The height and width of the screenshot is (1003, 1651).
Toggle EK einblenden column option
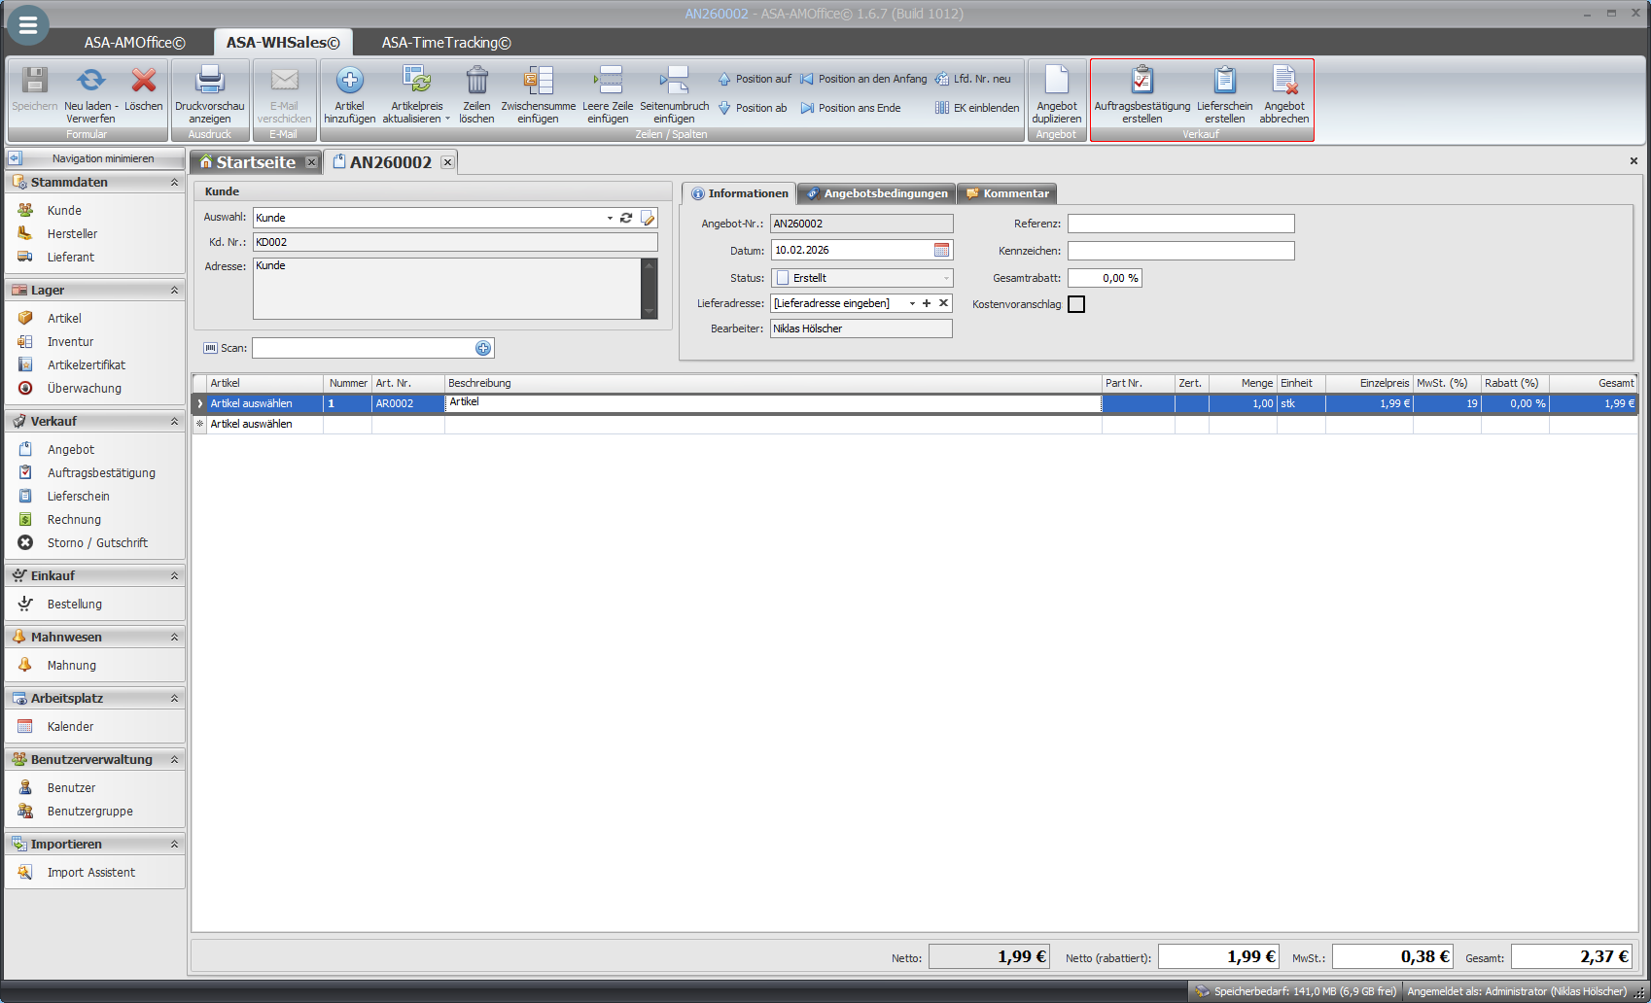click(x=977, y=108)
